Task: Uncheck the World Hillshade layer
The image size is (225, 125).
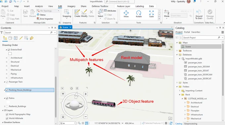Action: [7, 118]
